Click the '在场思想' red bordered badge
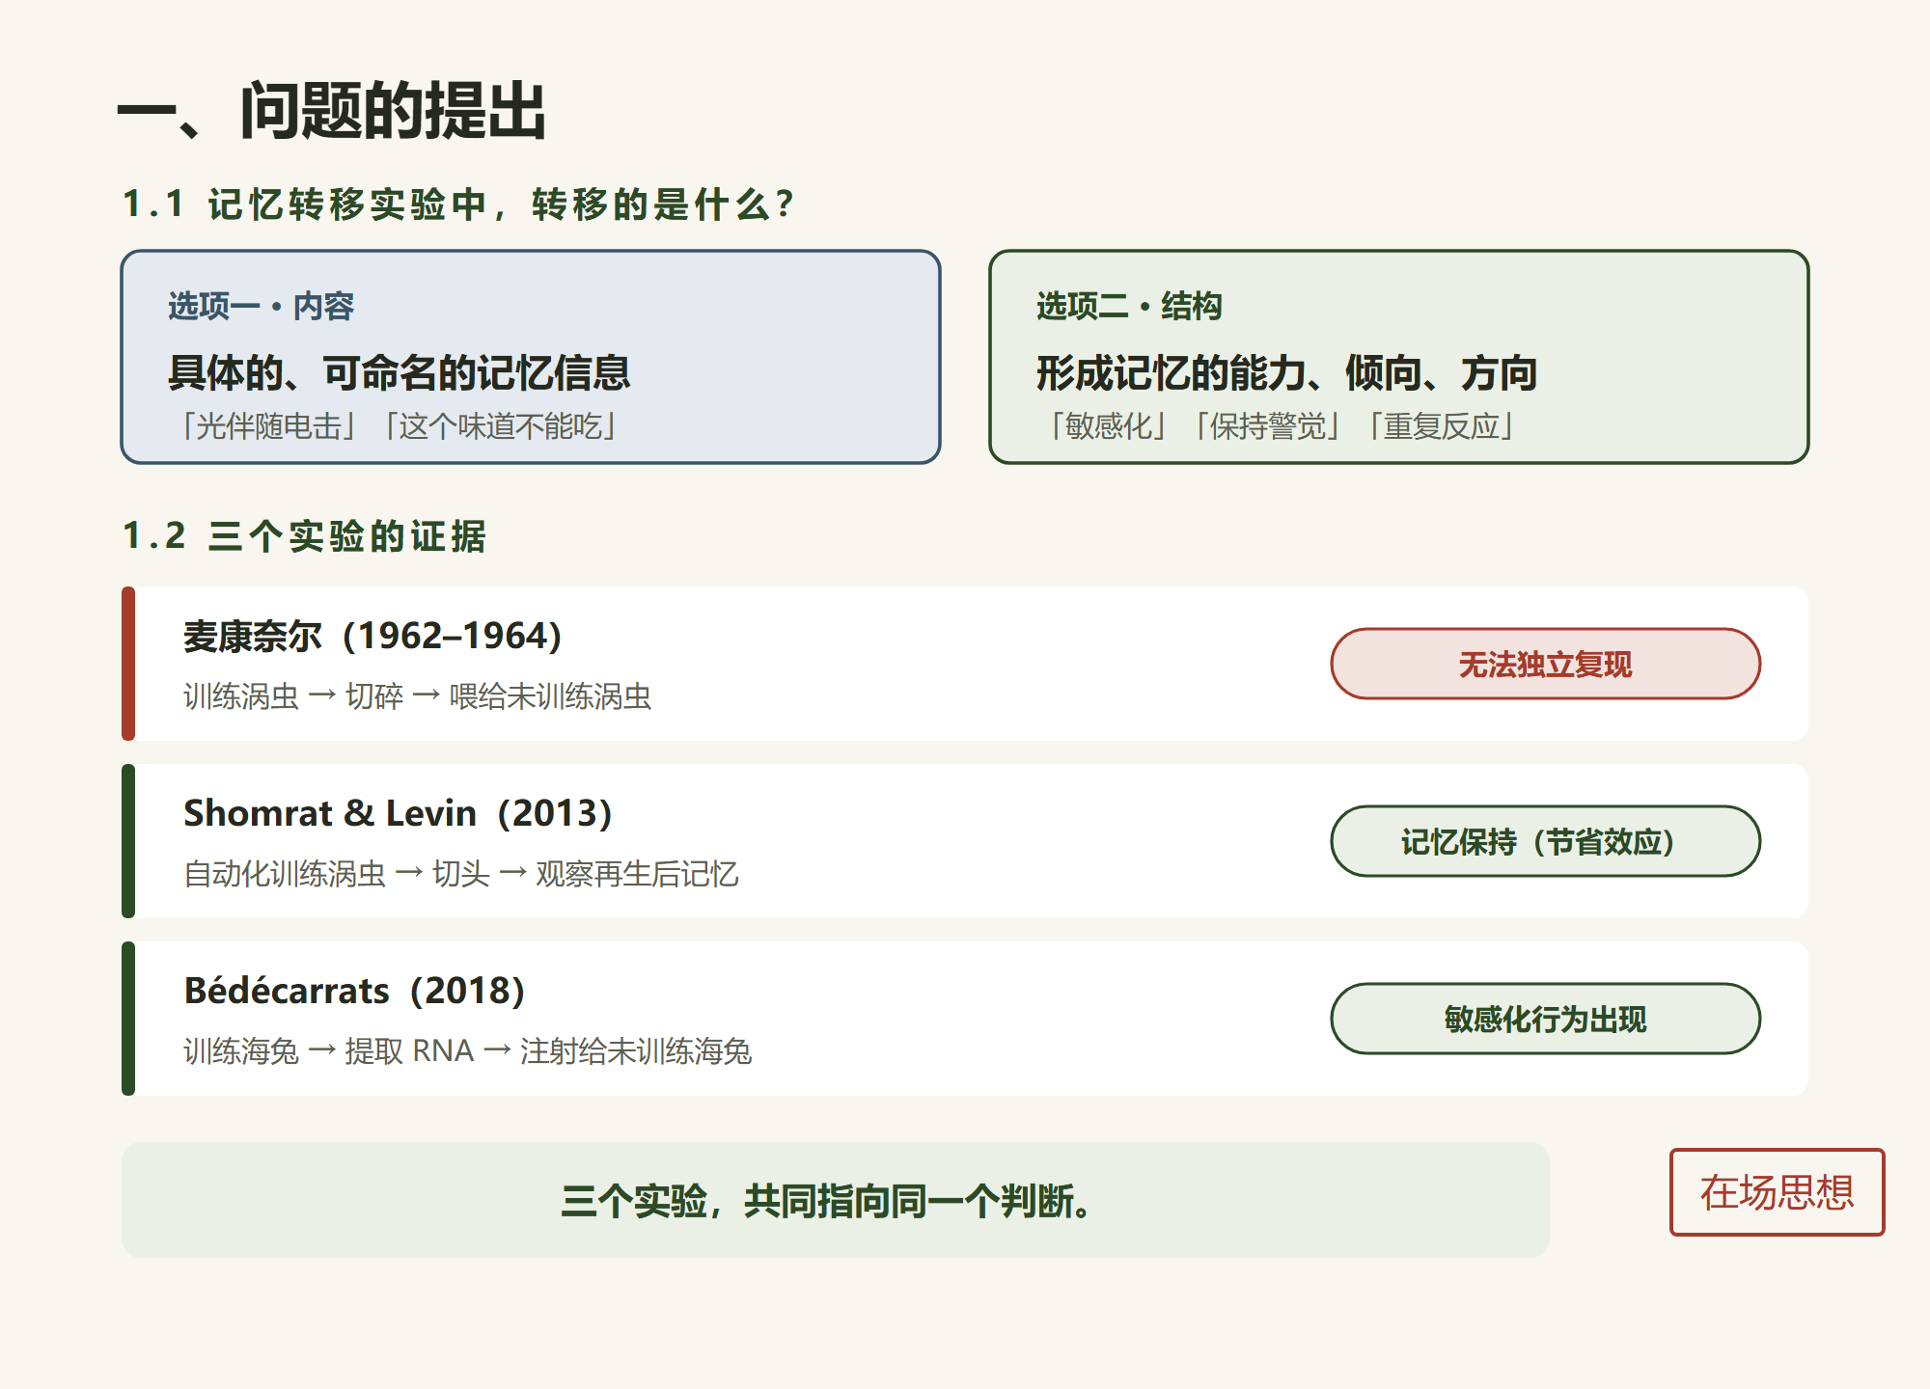The height and width of the screenshot is (1389, 1930). [x=1778, y=1192]
